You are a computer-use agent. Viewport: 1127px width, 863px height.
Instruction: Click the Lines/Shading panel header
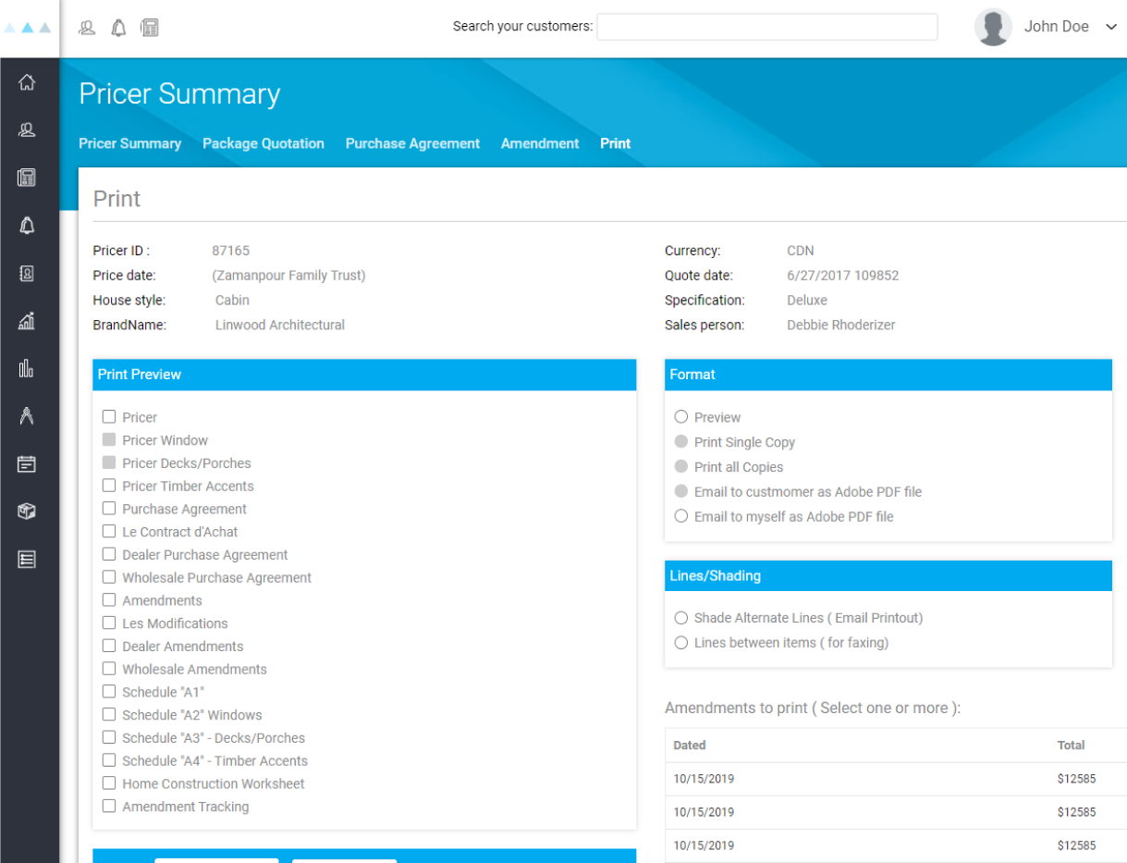pos(888,575)
